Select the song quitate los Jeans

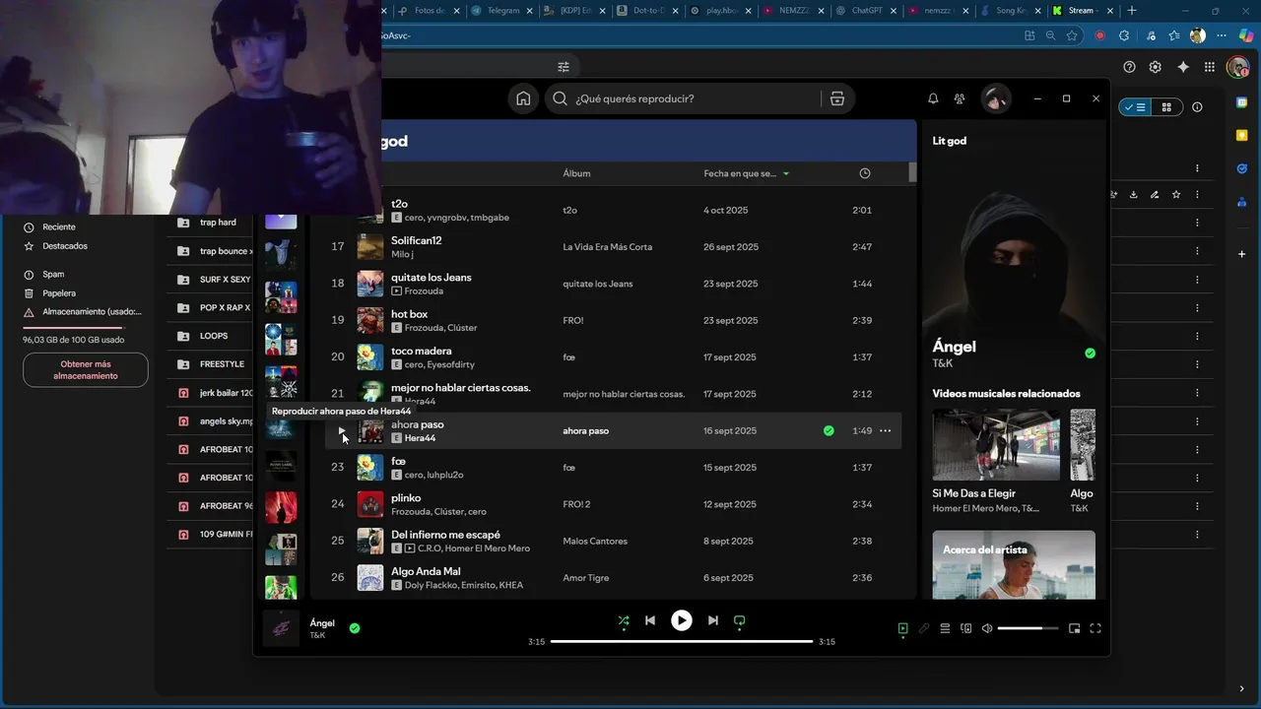431,277
